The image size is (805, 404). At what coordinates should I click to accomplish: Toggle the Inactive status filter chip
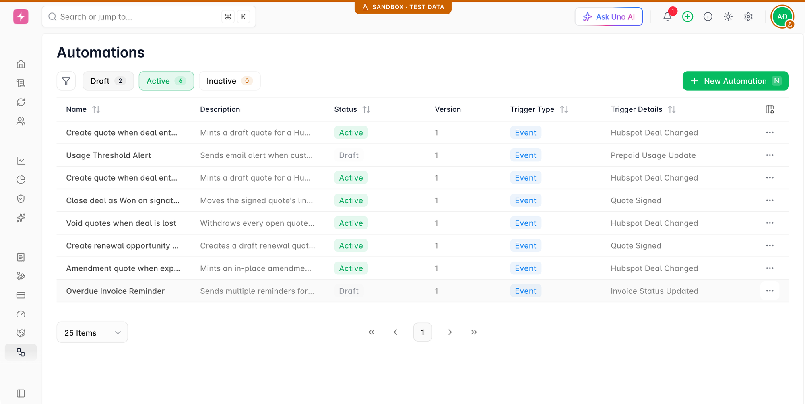click(229, 81)
